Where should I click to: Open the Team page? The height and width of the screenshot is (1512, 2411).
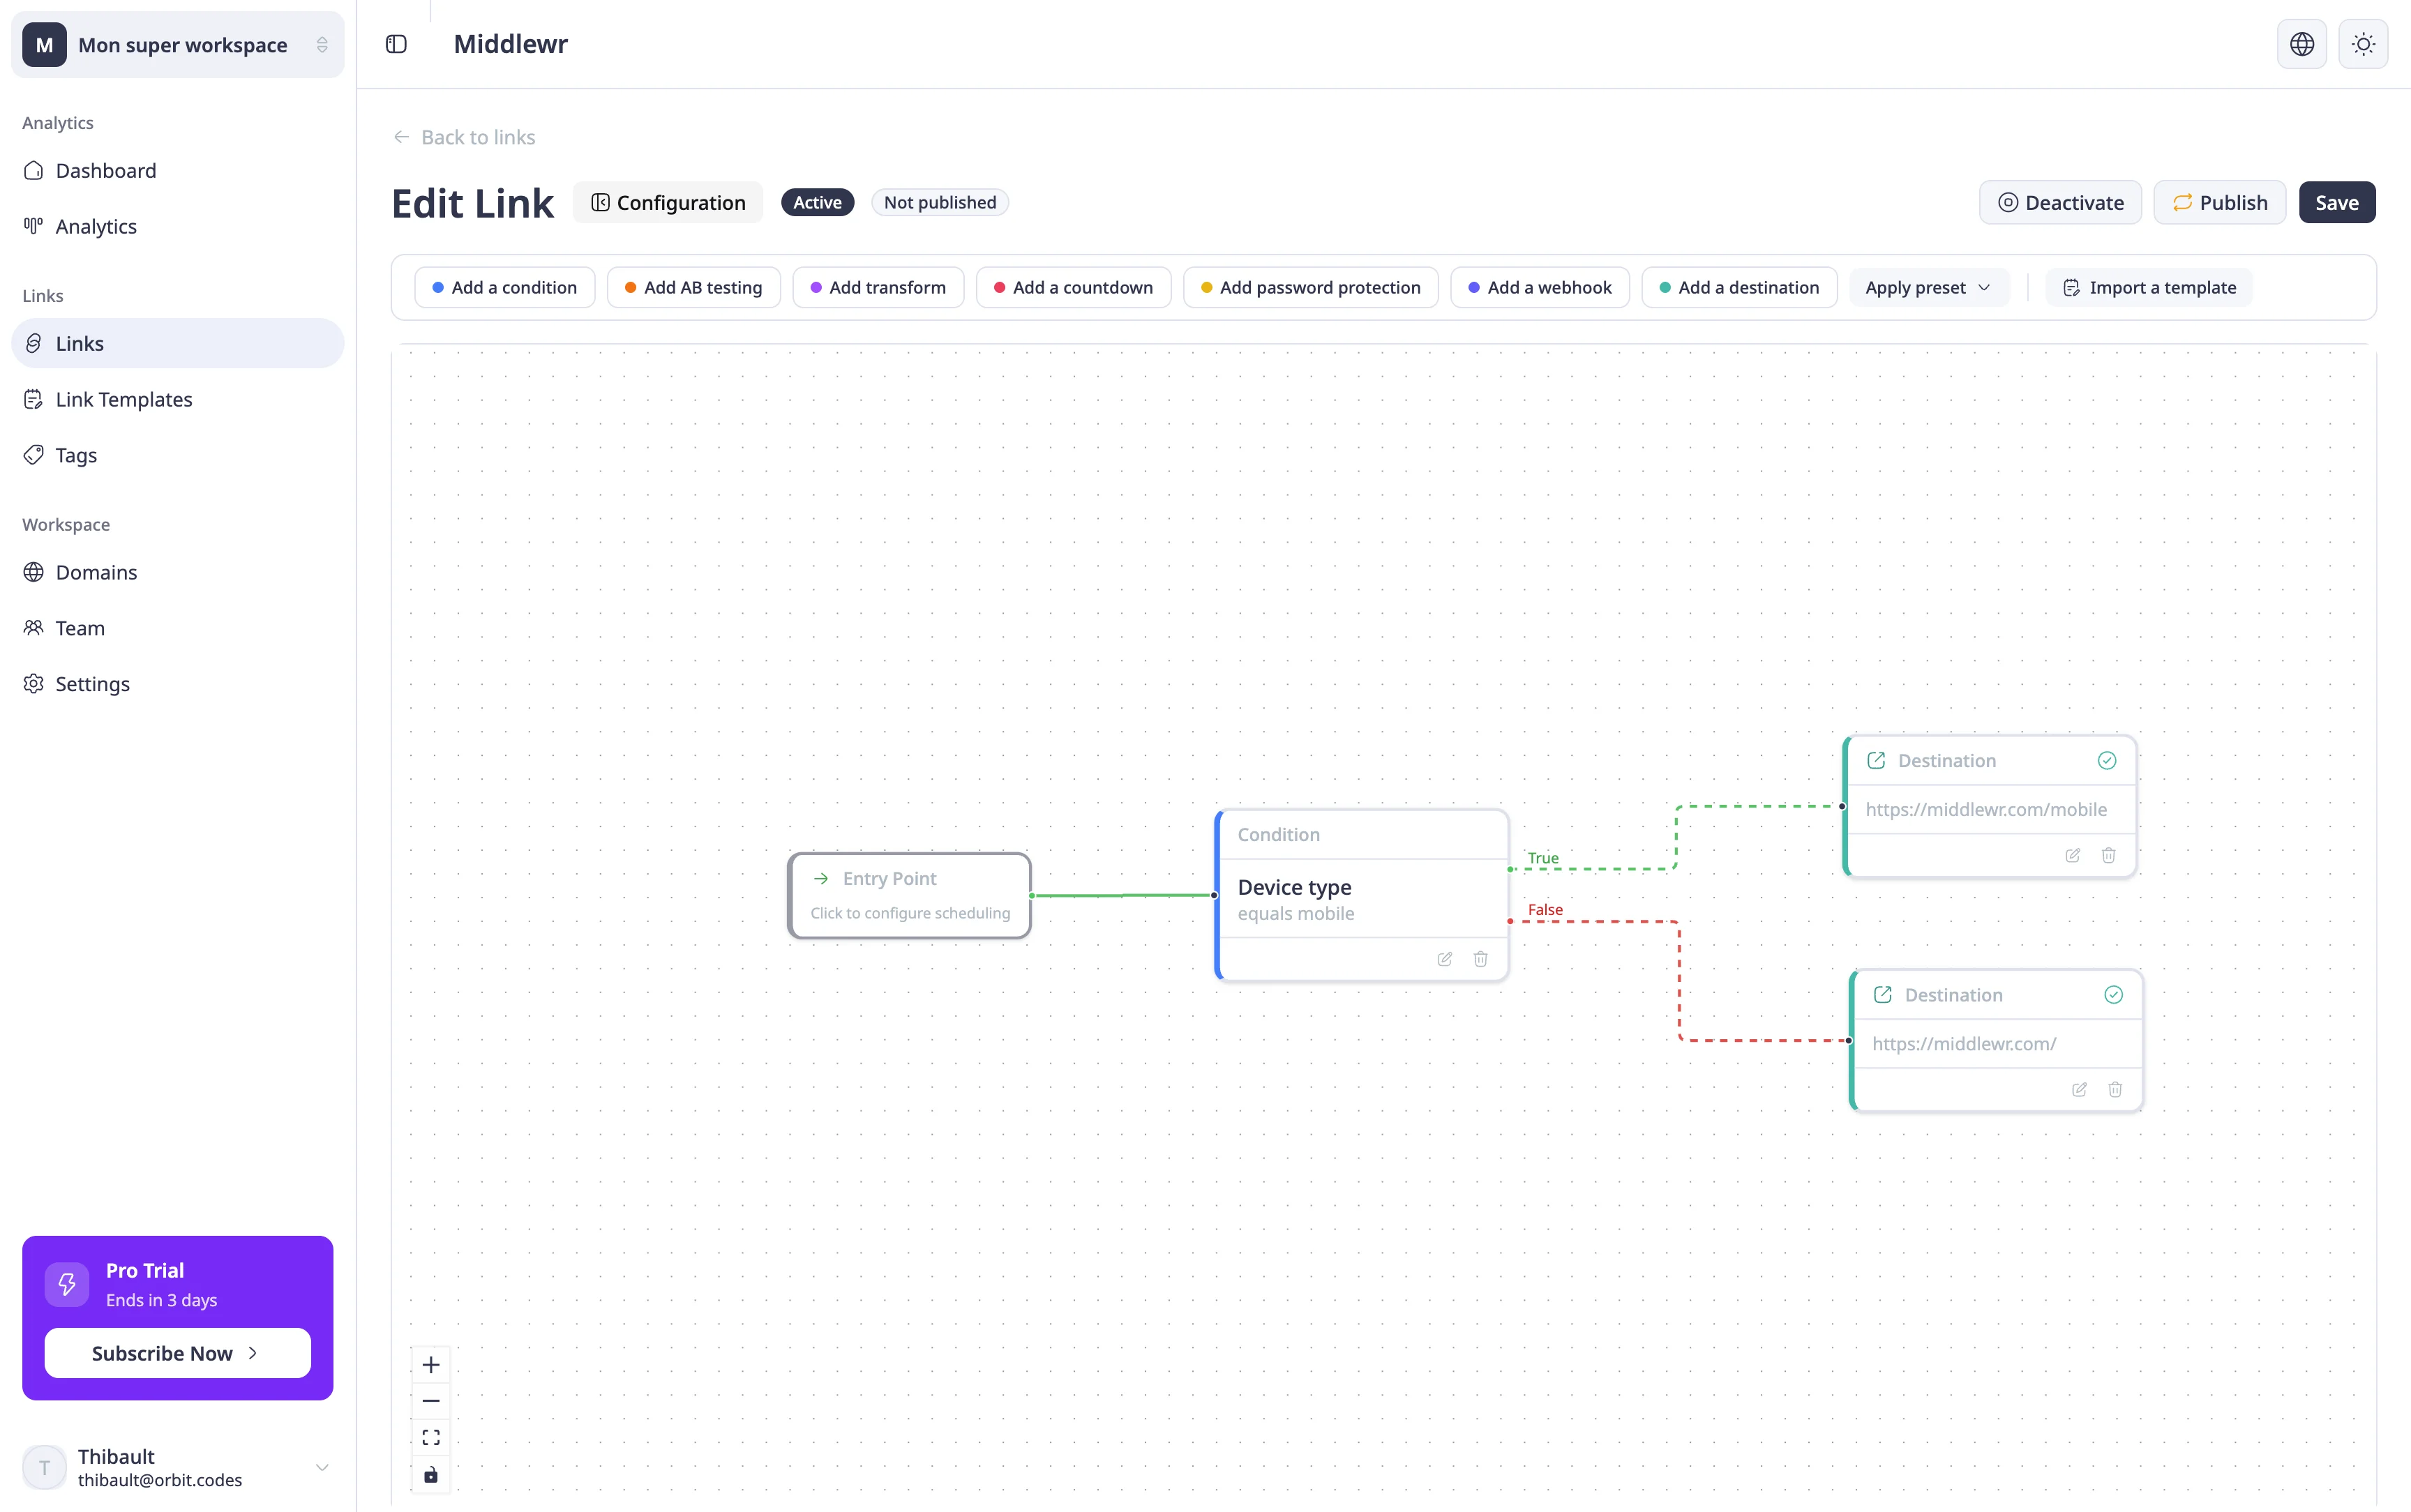tap(178, 629)
